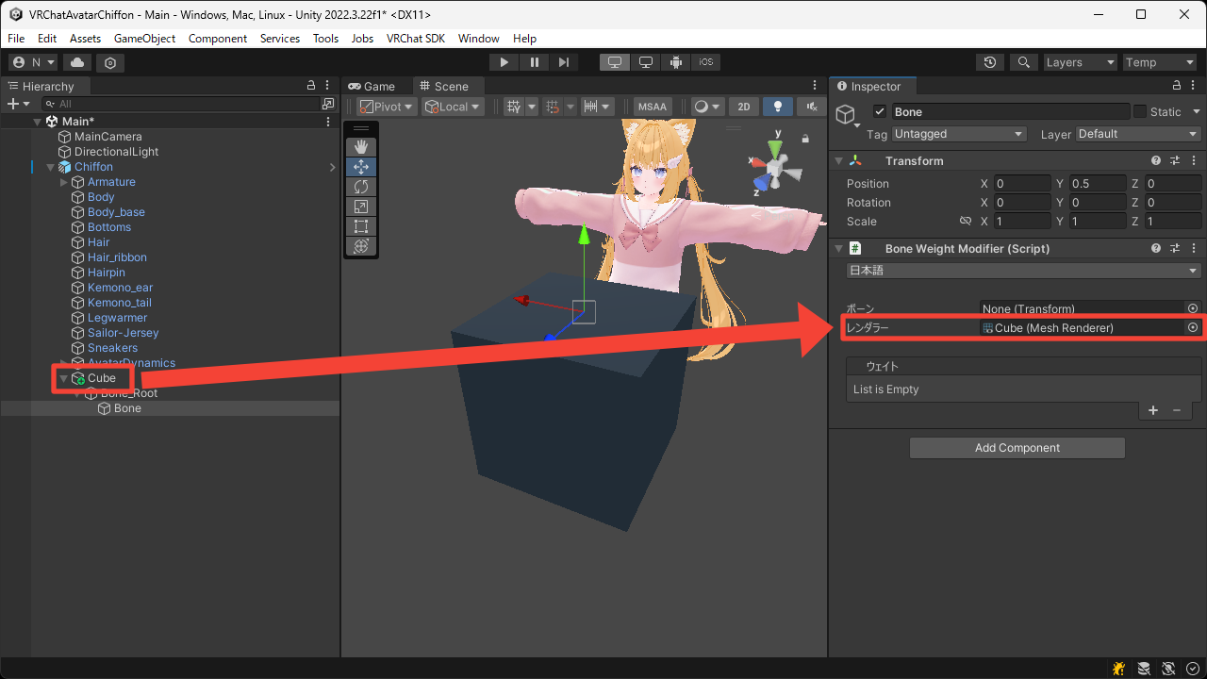1207x679 pixels.
Task: Select the Move tool
Action: pos(361,167)
